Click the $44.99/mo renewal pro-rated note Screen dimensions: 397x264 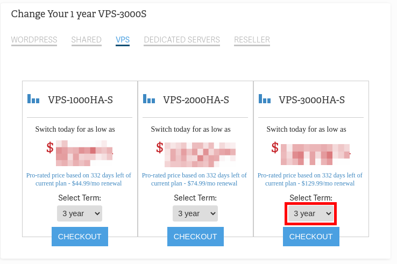point(80,179)
